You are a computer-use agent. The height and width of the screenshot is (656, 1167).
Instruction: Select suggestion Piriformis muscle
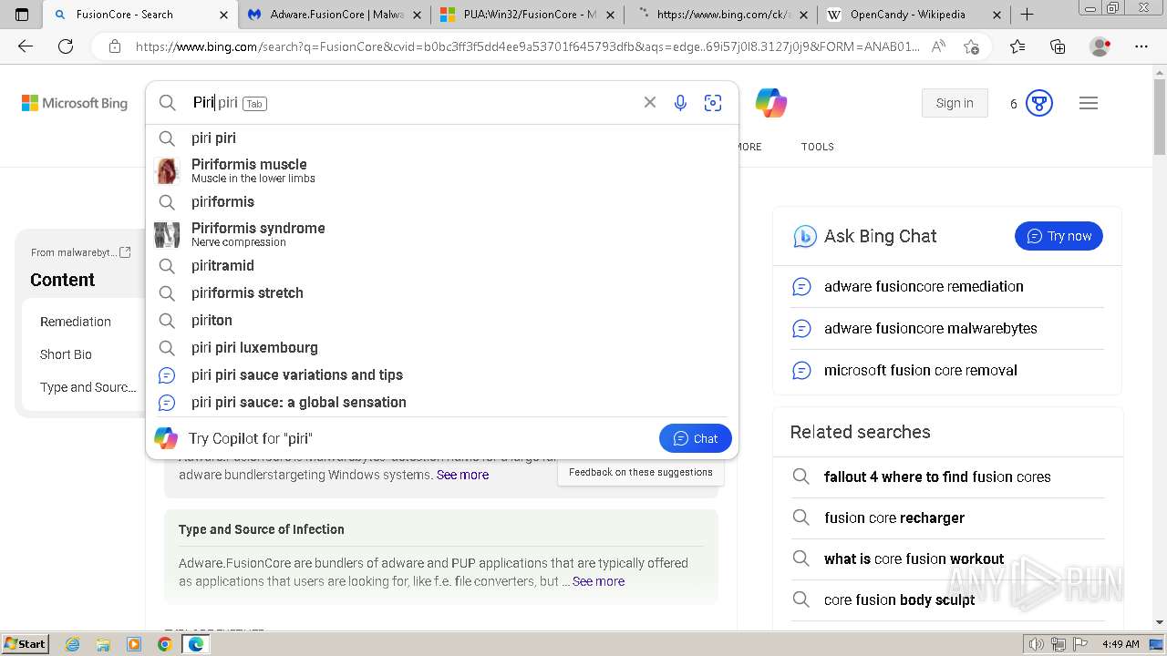442,170
